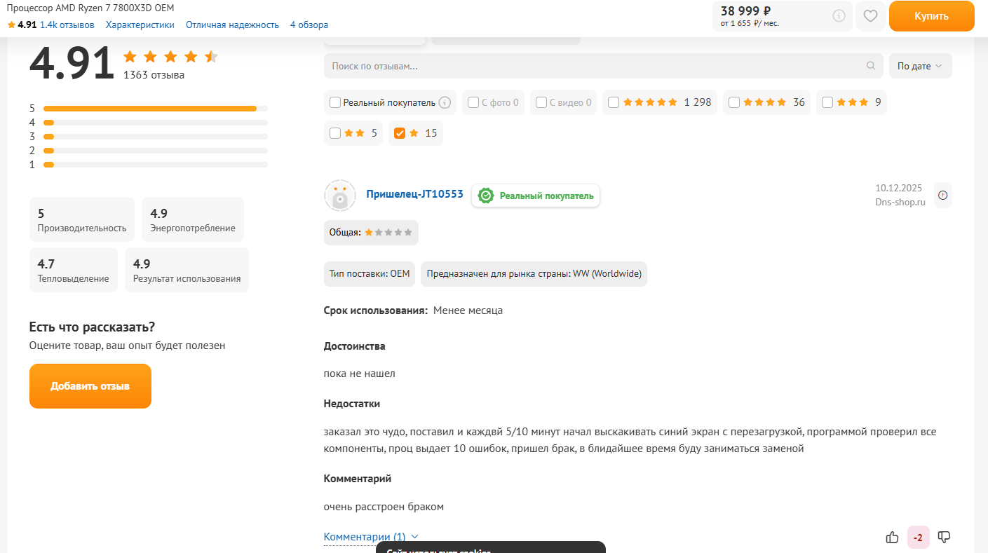Click Добавить отзыв button
The width and height of the screenshot is (988, 553).
coord(90,386)
